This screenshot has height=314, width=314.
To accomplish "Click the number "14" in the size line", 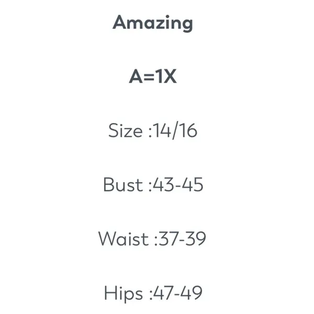I will pyautogui.click(x=162, y=130).
